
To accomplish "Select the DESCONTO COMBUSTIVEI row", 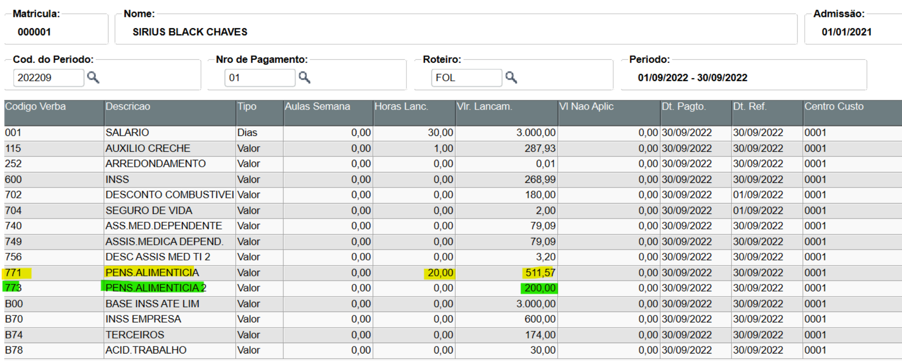I will click(453, 195).
